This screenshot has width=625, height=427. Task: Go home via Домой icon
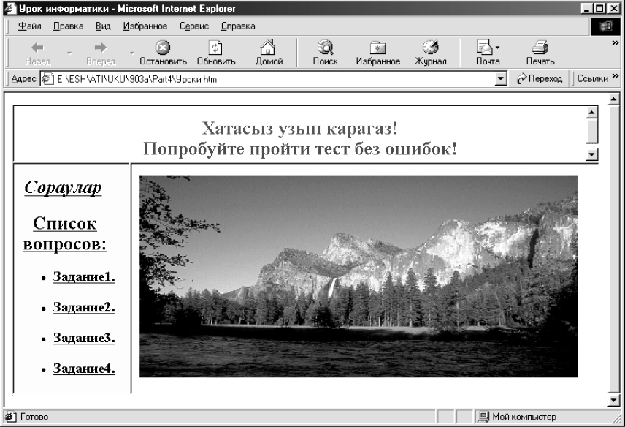268,47
